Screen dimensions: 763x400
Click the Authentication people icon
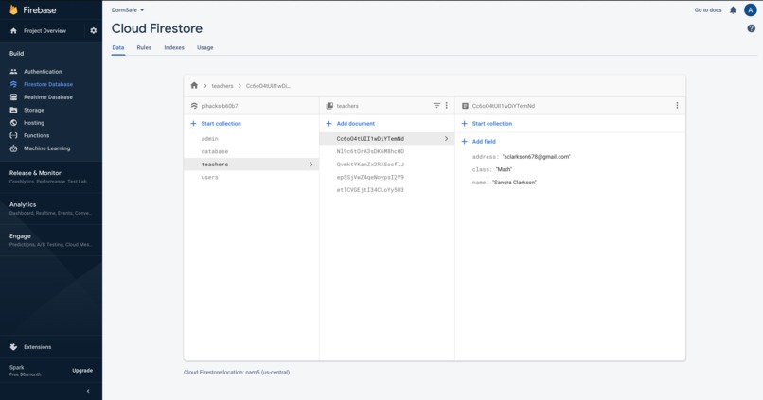(x=13, y=72)
